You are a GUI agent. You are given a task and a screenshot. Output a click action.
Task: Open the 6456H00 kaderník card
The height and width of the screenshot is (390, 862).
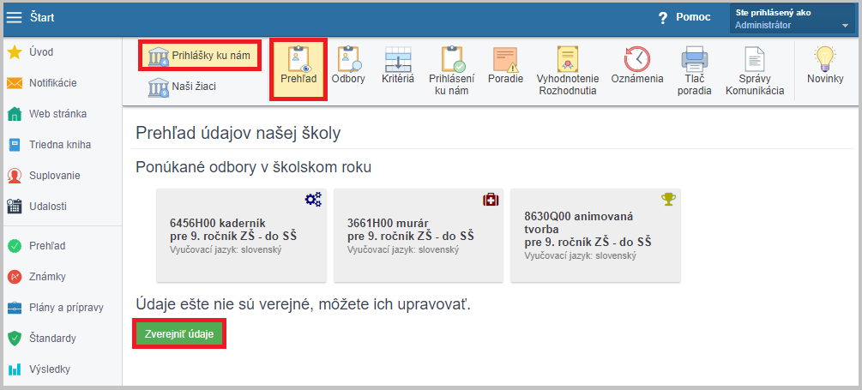(241, 236)
